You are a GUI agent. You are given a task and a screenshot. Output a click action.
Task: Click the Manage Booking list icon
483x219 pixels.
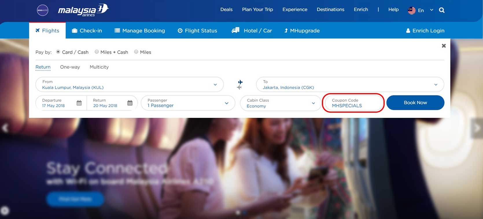117,30
